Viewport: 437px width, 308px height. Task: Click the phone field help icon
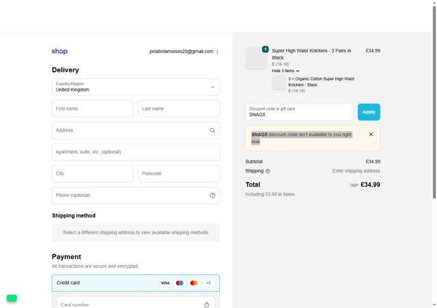coord(212,196)
